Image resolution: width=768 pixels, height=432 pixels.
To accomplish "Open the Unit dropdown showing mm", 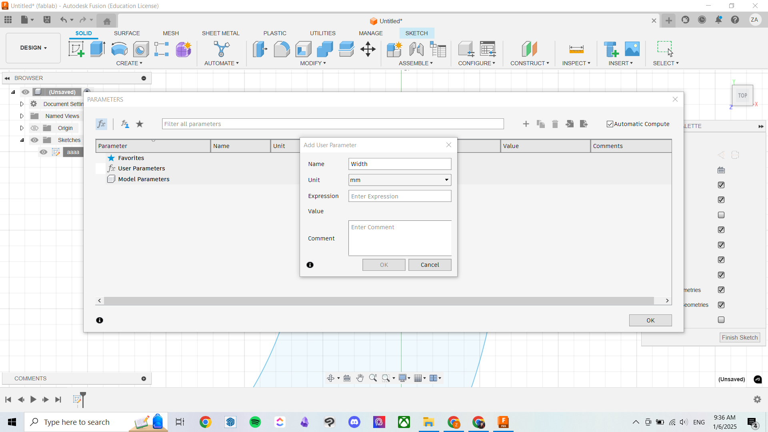I will coord(400,180).
